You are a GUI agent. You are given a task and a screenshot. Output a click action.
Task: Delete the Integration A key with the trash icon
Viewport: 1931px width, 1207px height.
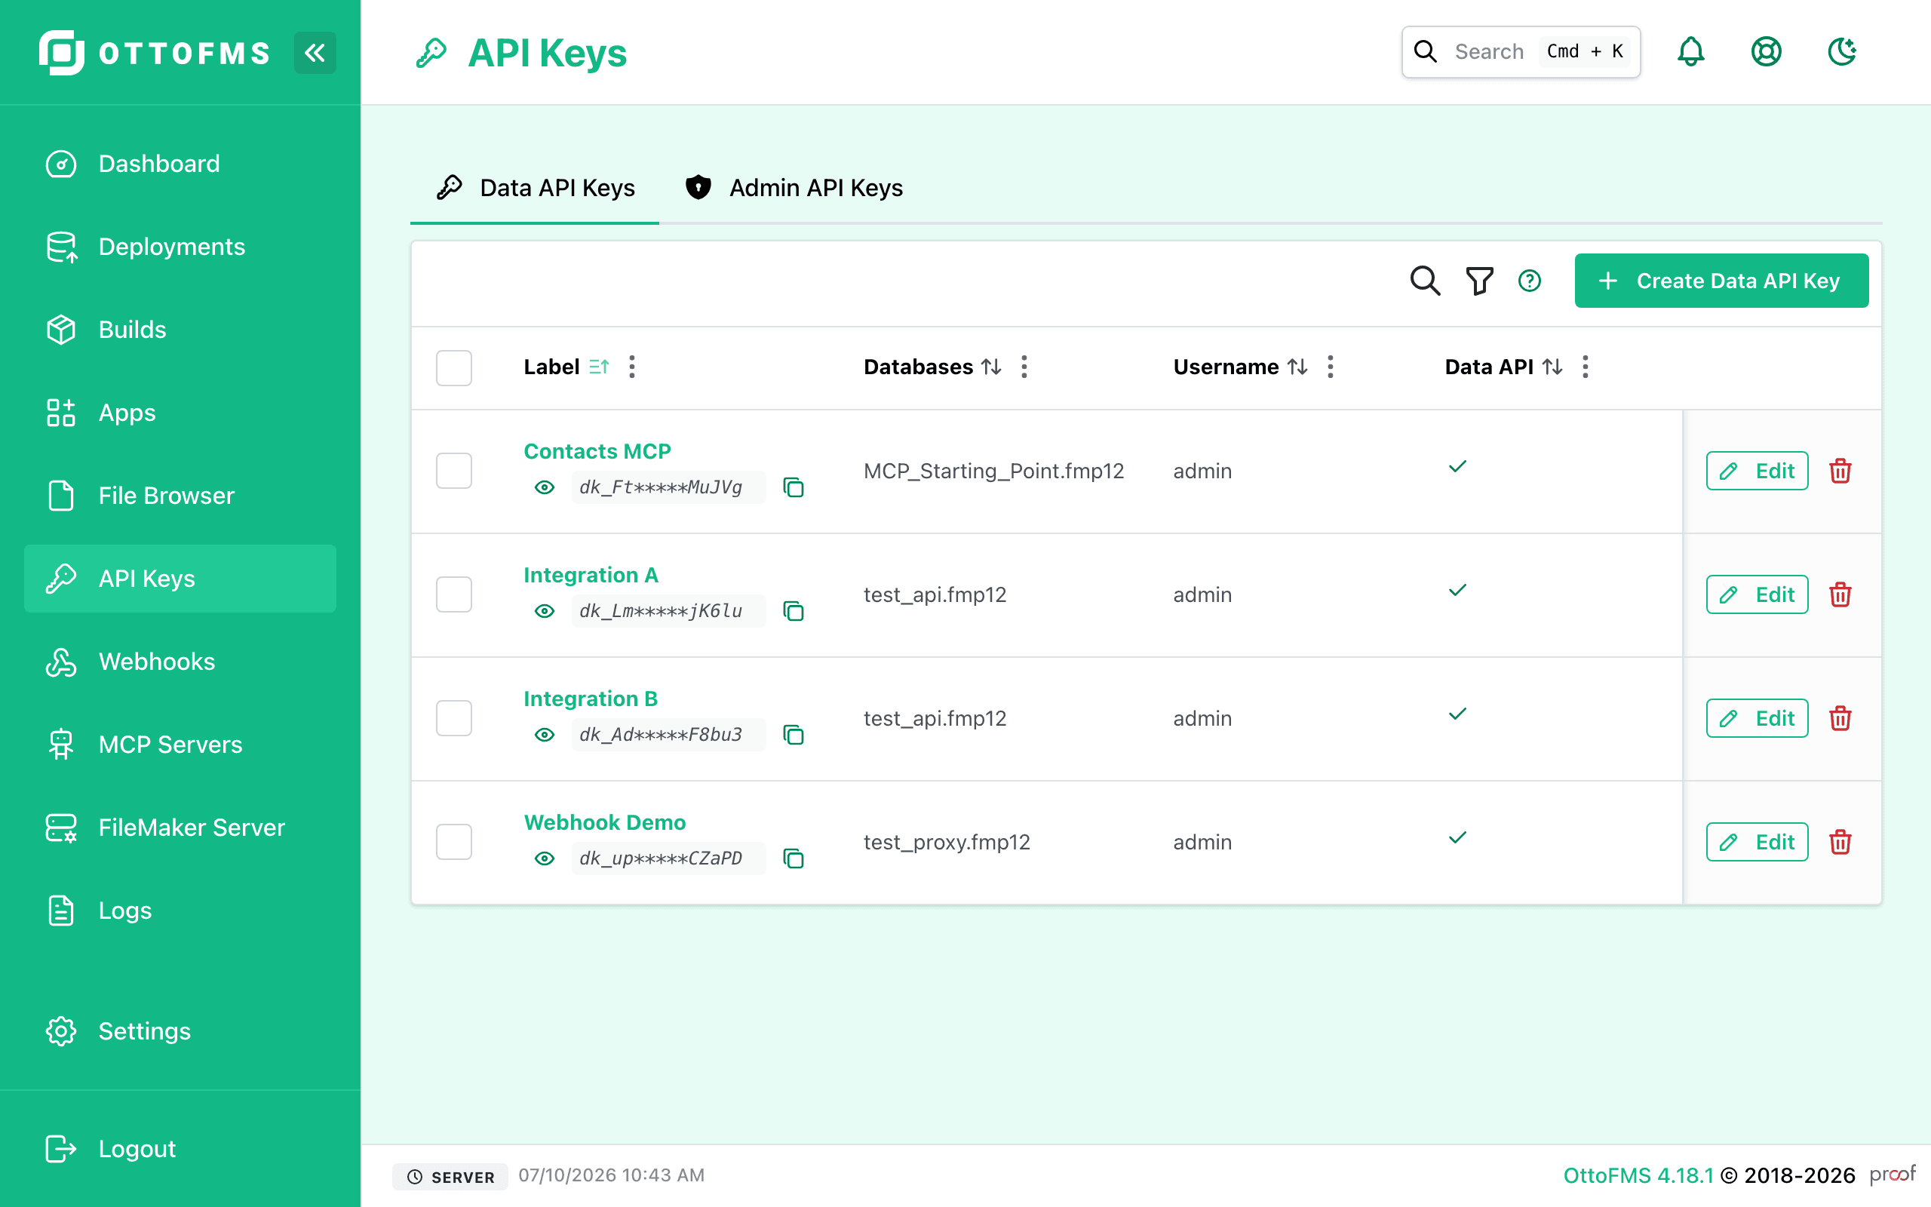click(1840, 594)
